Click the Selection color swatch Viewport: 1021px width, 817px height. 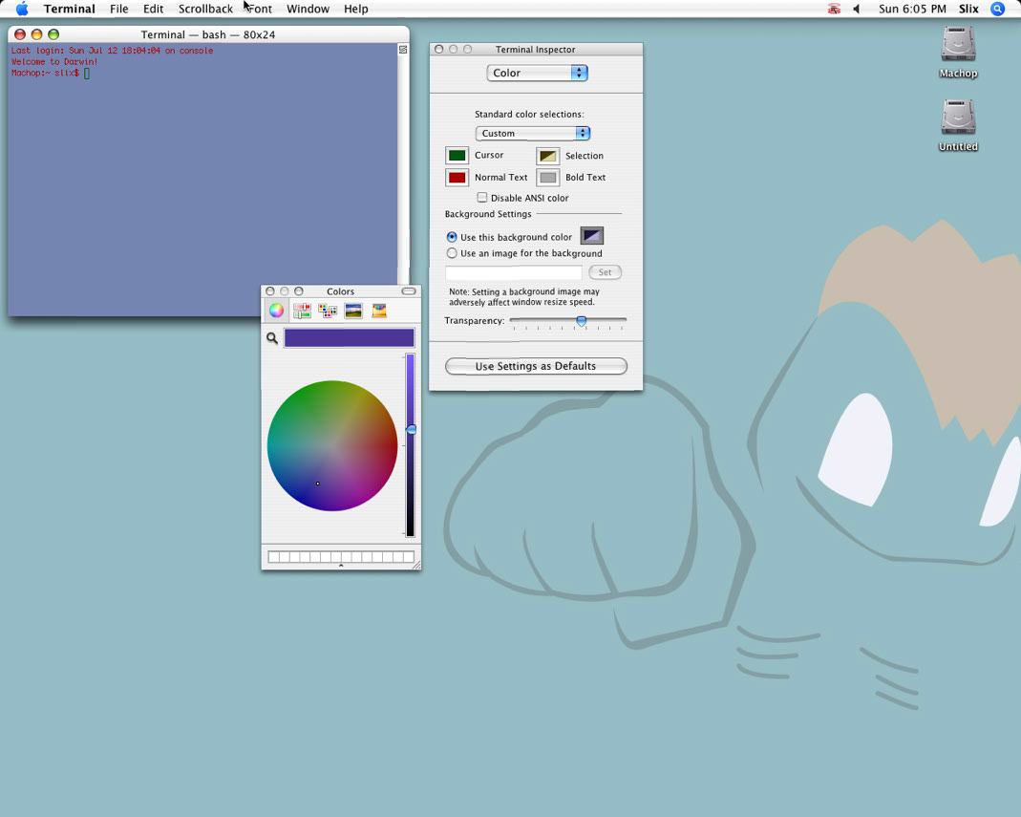coord(547,156)
